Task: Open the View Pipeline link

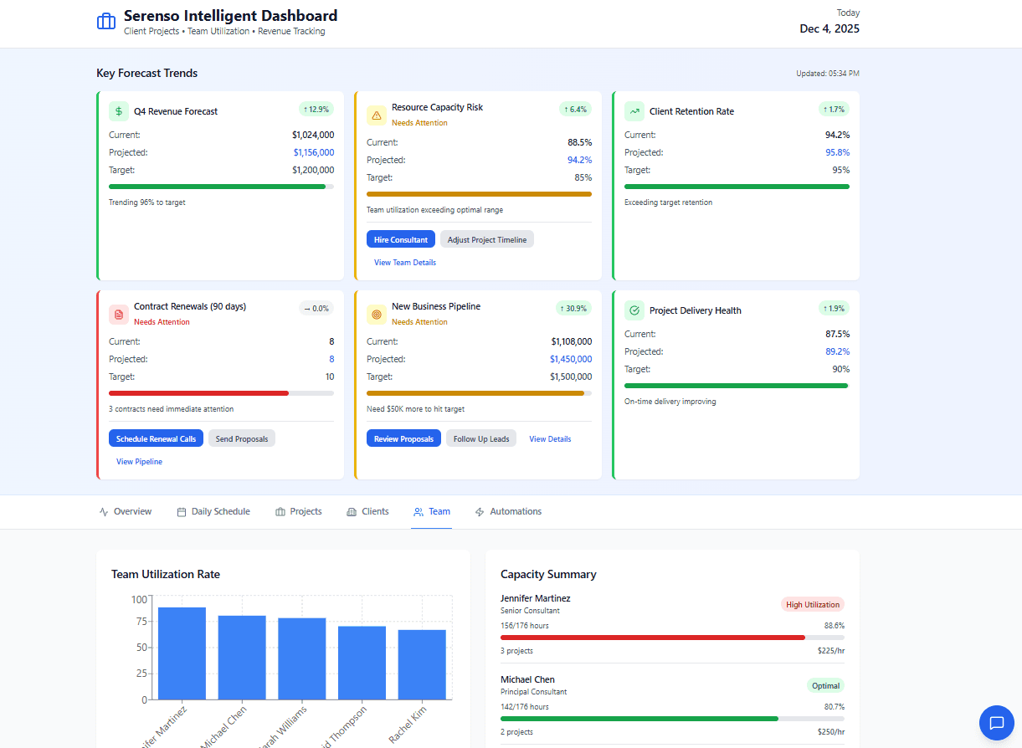Action: (139, 461)
